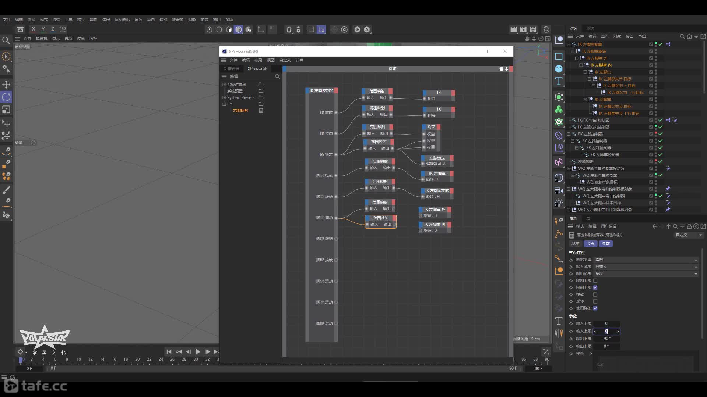
Task: Enable the 模数 checkbox
Action: (x=595, y=294)
